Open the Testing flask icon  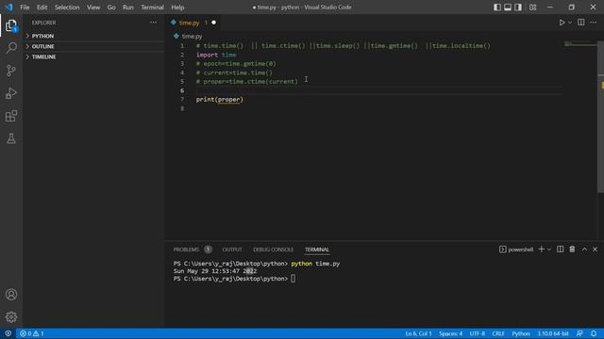click(x=11, y=138)
